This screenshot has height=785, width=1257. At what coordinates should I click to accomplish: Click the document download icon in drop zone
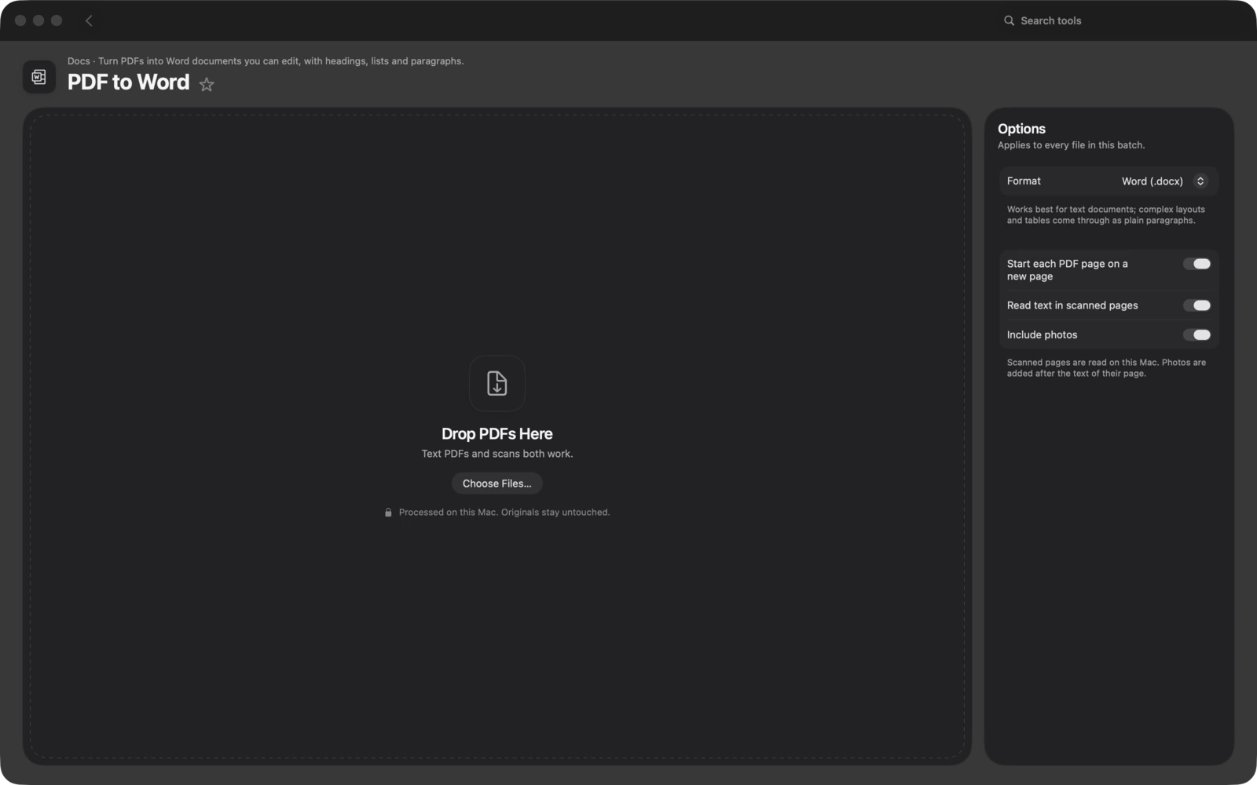pos(497,383)
